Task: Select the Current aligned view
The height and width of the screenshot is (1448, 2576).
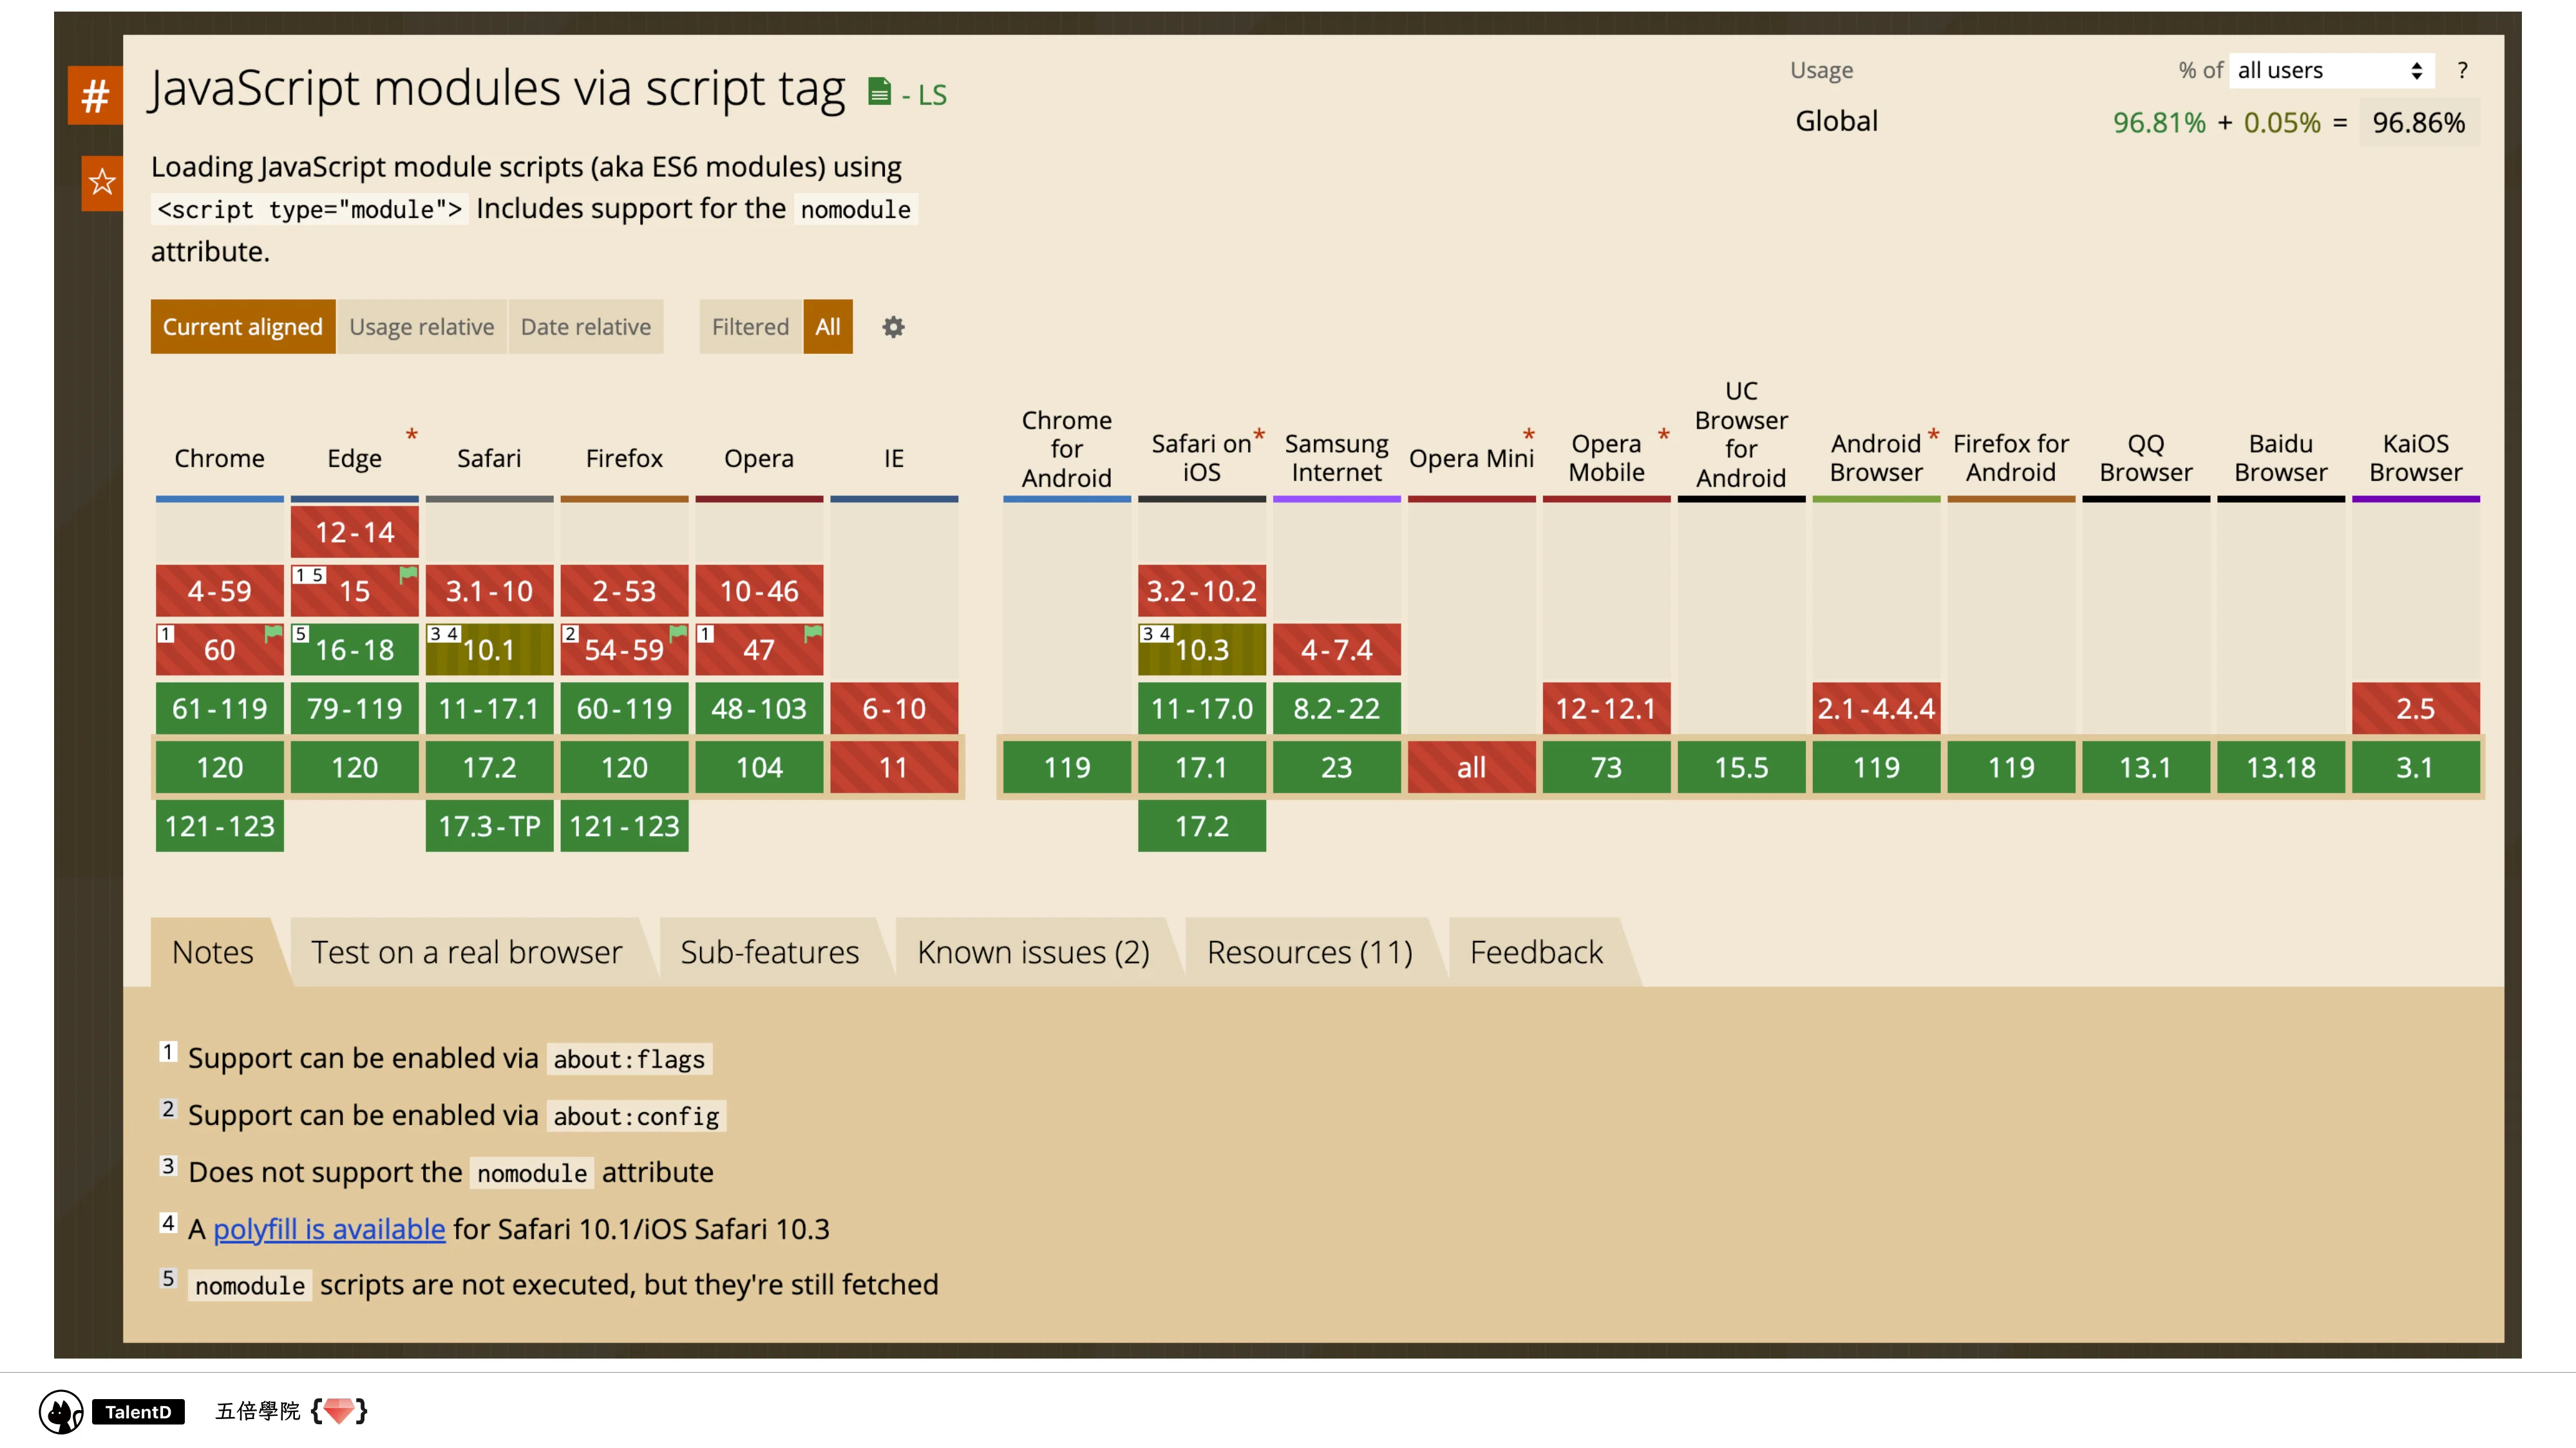Action: click(242, 327)
